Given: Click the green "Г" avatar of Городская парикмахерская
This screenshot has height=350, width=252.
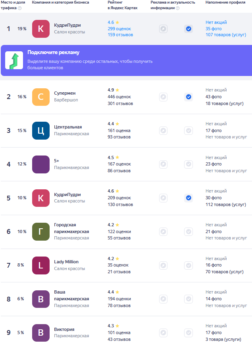Looking at the screenshot, I should [41, 231].
